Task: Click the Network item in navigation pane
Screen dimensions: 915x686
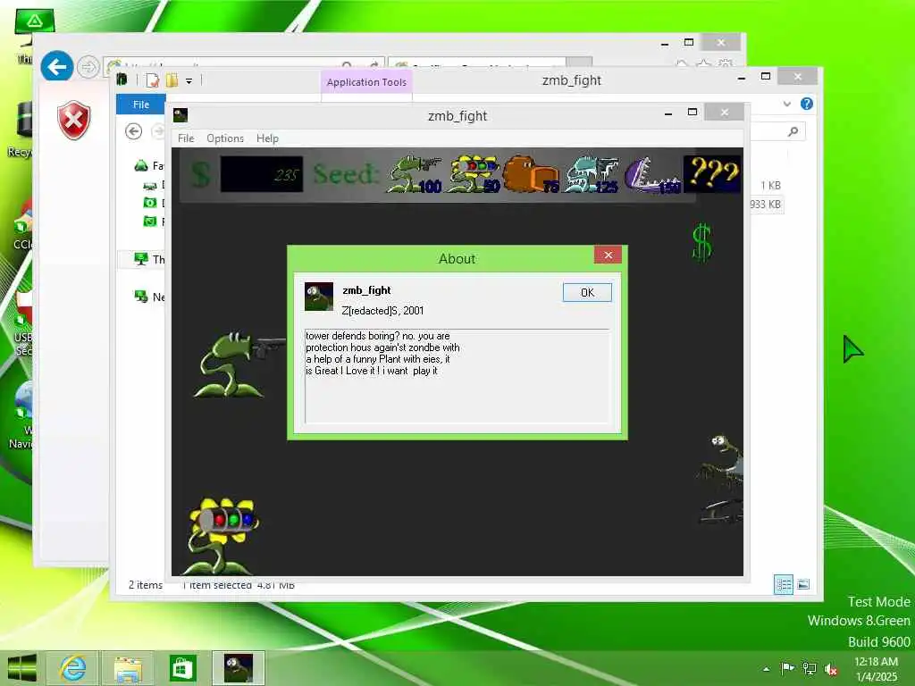Action: [x=149, y=297]
